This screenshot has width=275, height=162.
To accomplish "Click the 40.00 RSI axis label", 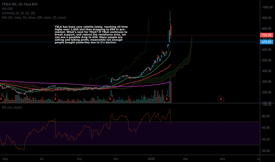I will click(x=266, y=139).
